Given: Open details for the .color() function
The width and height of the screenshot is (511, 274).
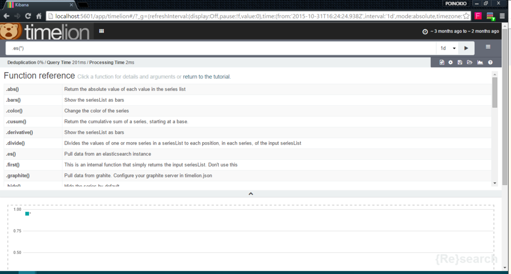Looking at the screenshot, I should [x=14, y=110].
